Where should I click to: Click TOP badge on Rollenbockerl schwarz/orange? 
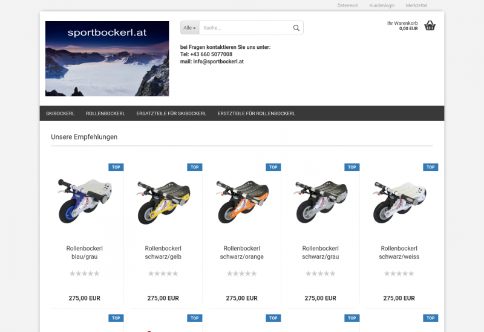tap(273, 167)
